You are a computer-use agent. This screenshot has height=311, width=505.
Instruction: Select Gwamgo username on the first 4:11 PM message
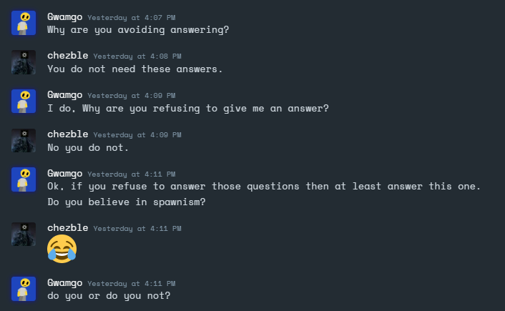[x=65, y=174]
